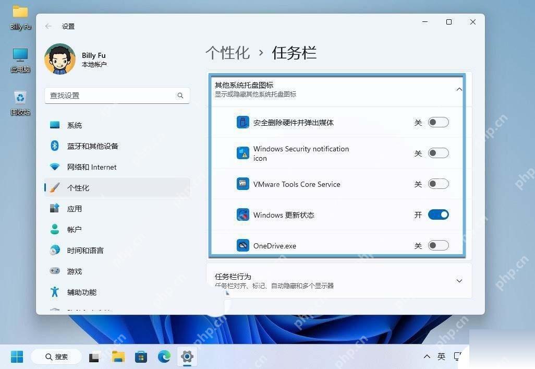Click the Windows Security notification shield icon

point(242,153)
